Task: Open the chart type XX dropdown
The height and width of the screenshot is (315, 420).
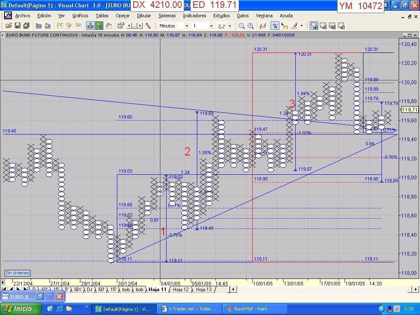Action: [229, 26]
